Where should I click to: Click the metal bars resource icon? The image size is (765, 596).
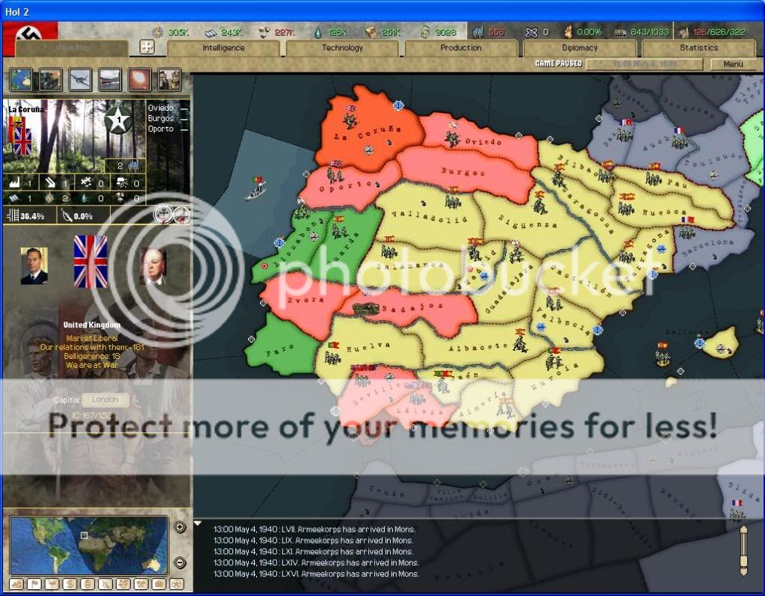(210, 33)
